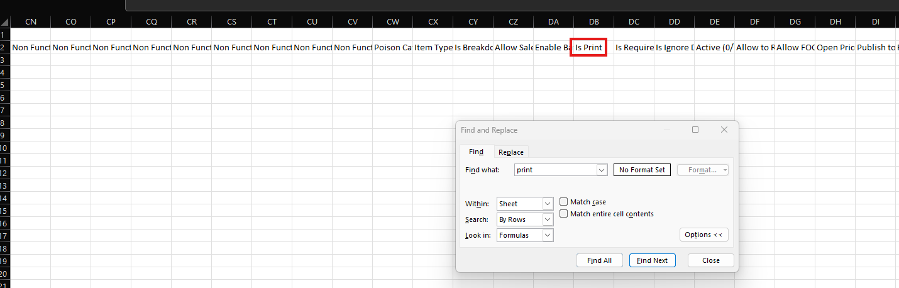Select the highlighted Is Print cell
This screenshot has width=899, height=288.
(588, 47)
